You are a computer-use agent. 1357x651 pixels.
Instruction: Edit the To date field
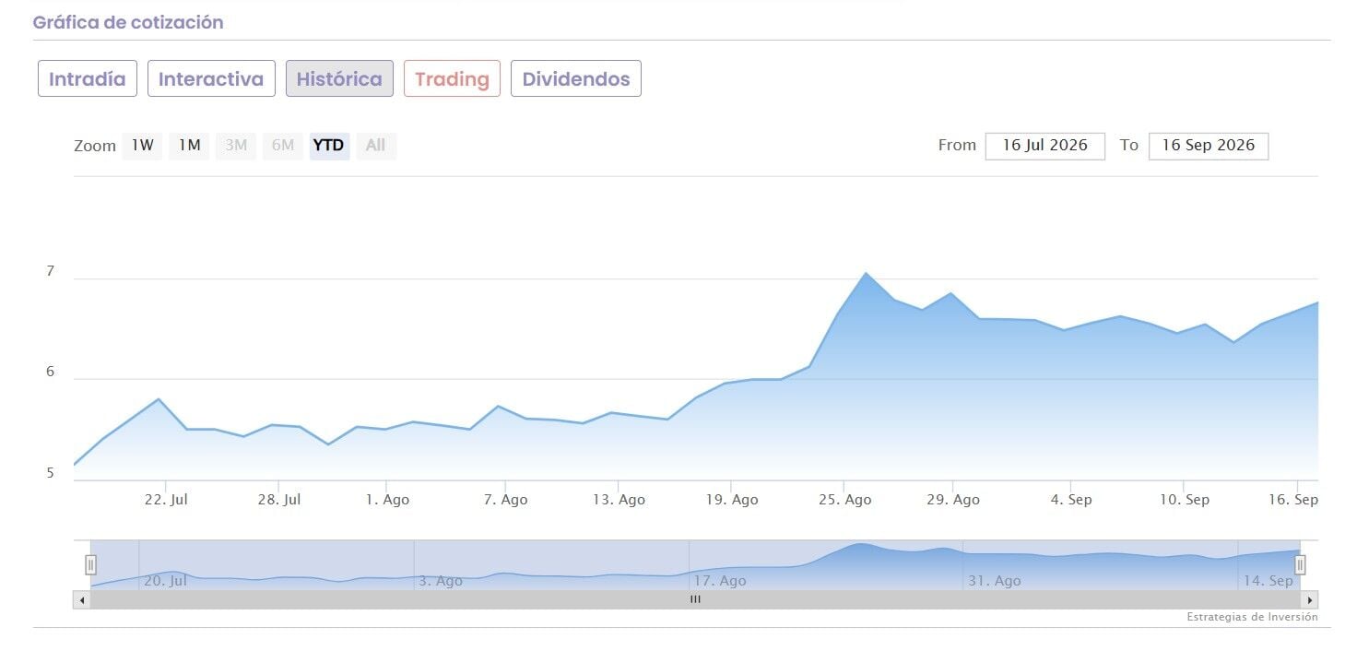pos(1209,146)
